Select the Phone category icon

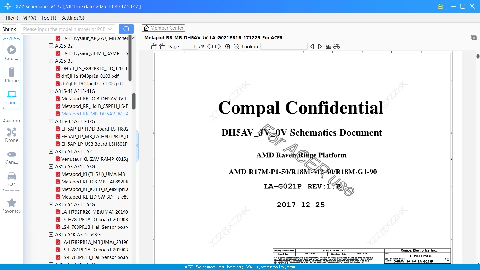pos(12,75)
